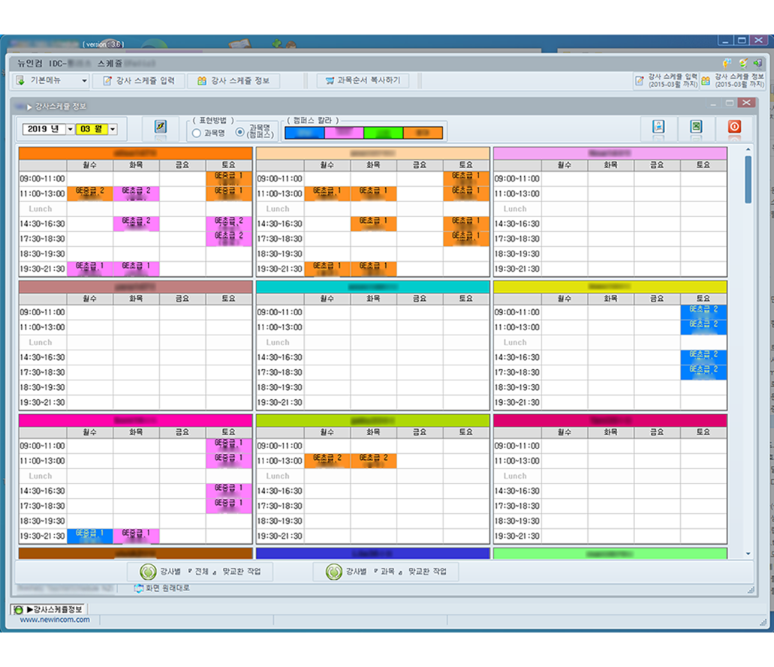Open 강사 스케쥴 입력 toolbar item
The width and height of the screenshot is (774, 667).
pyautogui.click(x=139, y=80)
